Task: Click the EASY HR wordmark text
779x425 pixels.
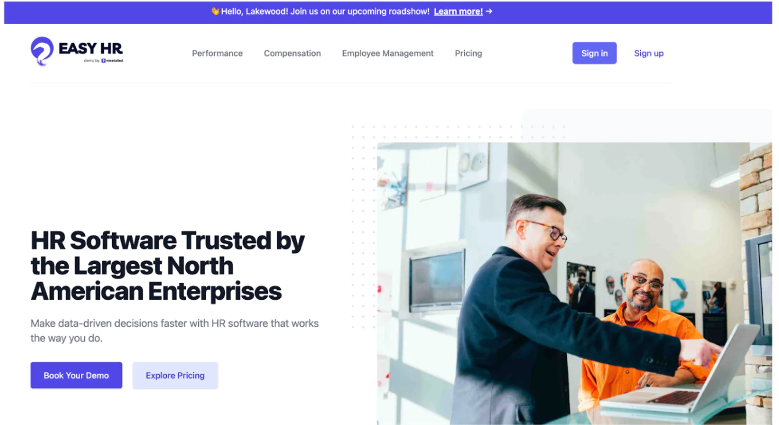Action: (91, 48)
